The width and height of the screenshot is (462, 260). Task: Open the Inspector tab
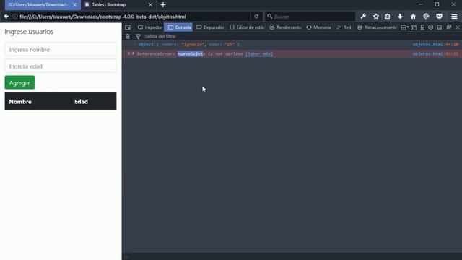(150, 27)
